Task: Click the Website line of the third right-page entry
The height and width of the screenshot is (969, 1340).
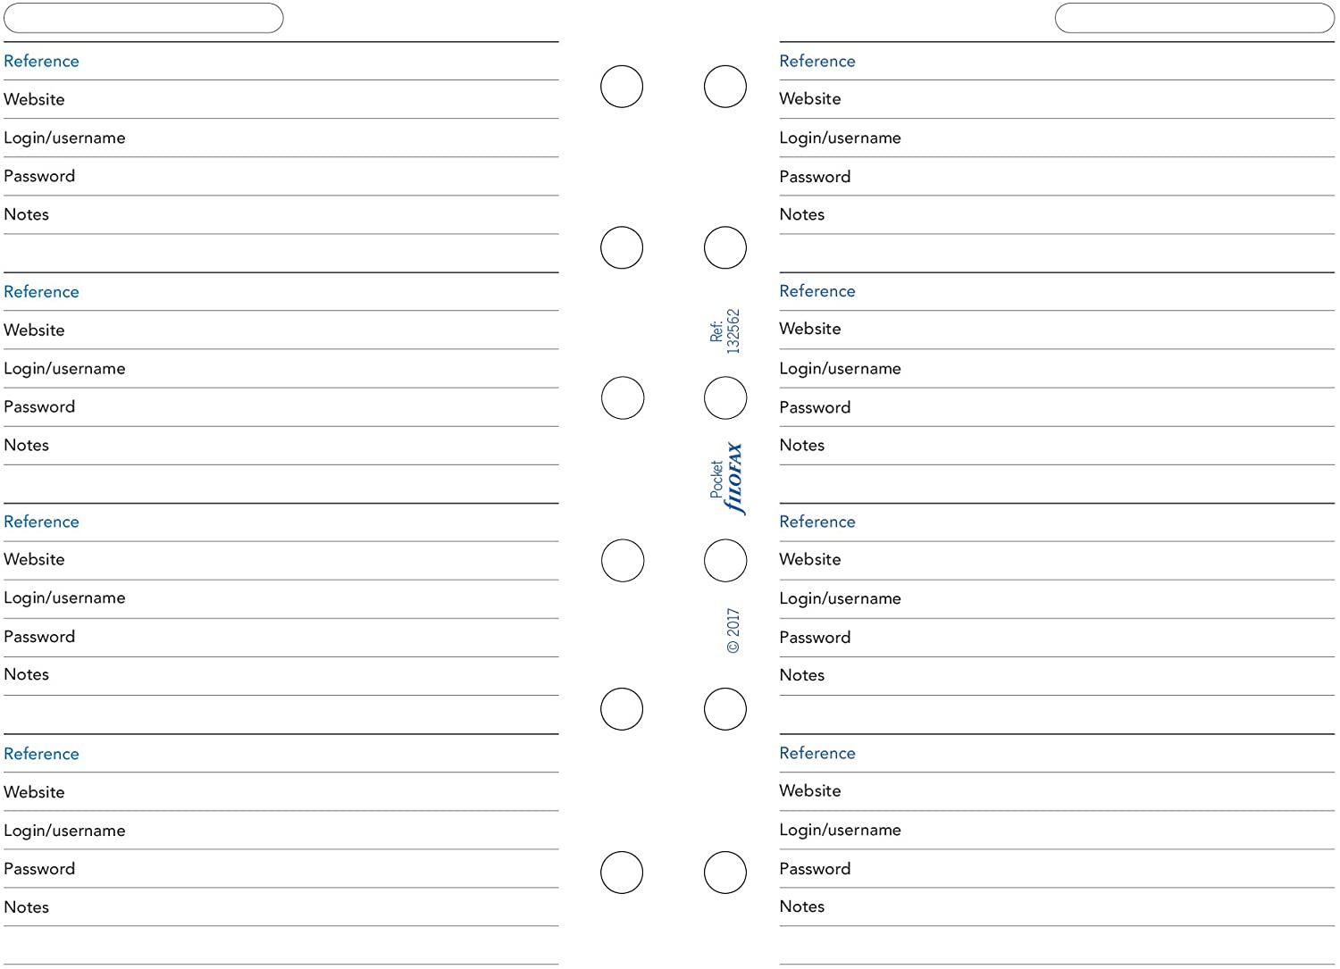Action: (1057, 559)
